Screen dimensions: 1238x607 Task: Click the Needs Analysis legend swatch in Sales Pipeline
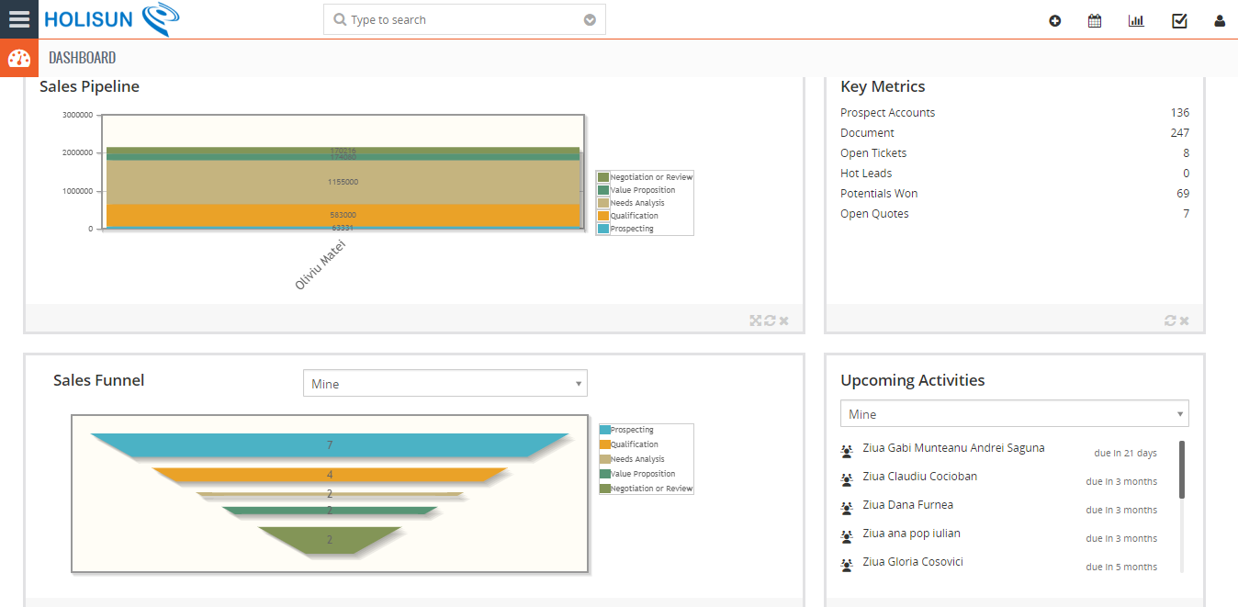point(603,203)
